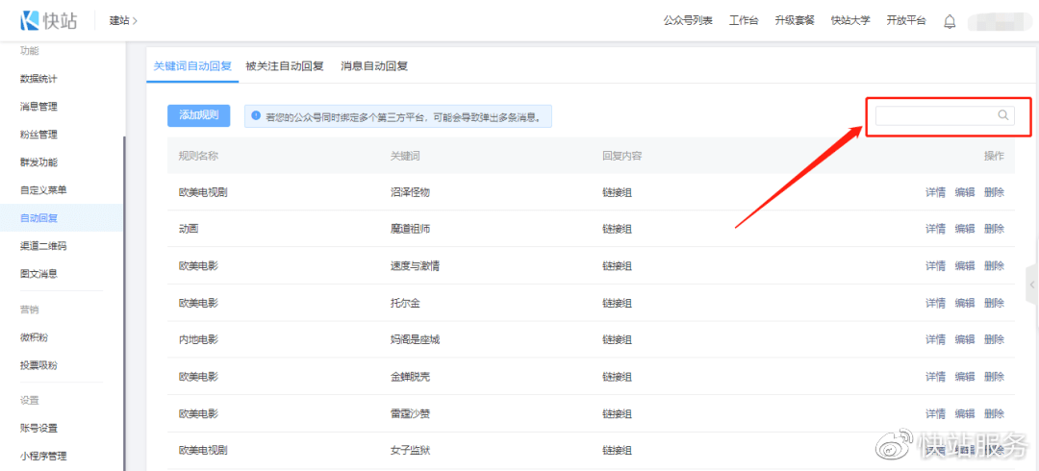Focus the keyword rule search field
The image size is (1039, 471).
coord(933,115)
